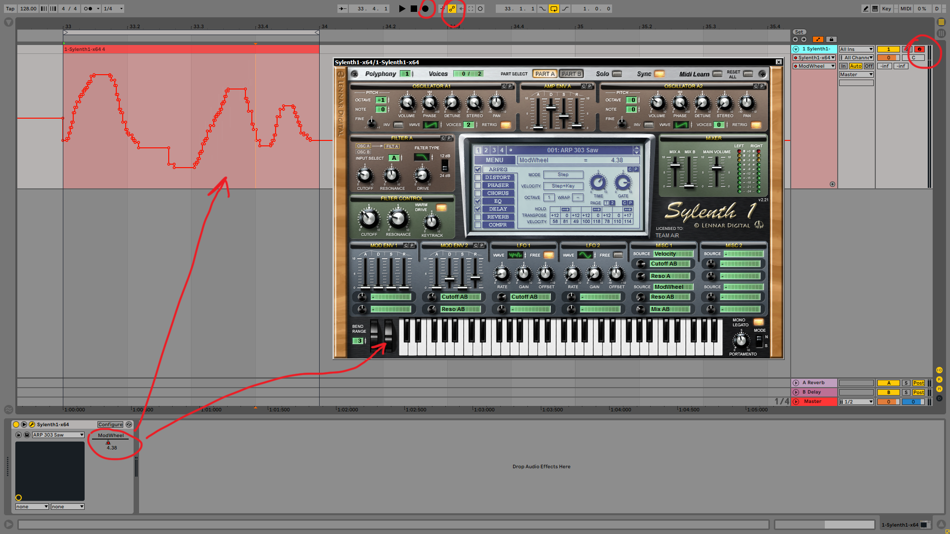
Task: Set monitoring to Auto
Action: pos(855,66)
